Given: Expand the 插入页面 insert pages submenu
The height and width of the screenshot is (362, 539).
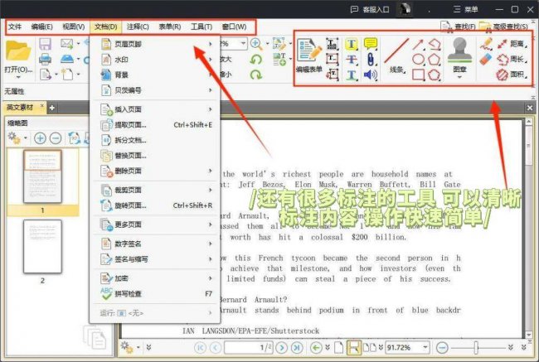Looking at the screenshot, I should 157,109.
